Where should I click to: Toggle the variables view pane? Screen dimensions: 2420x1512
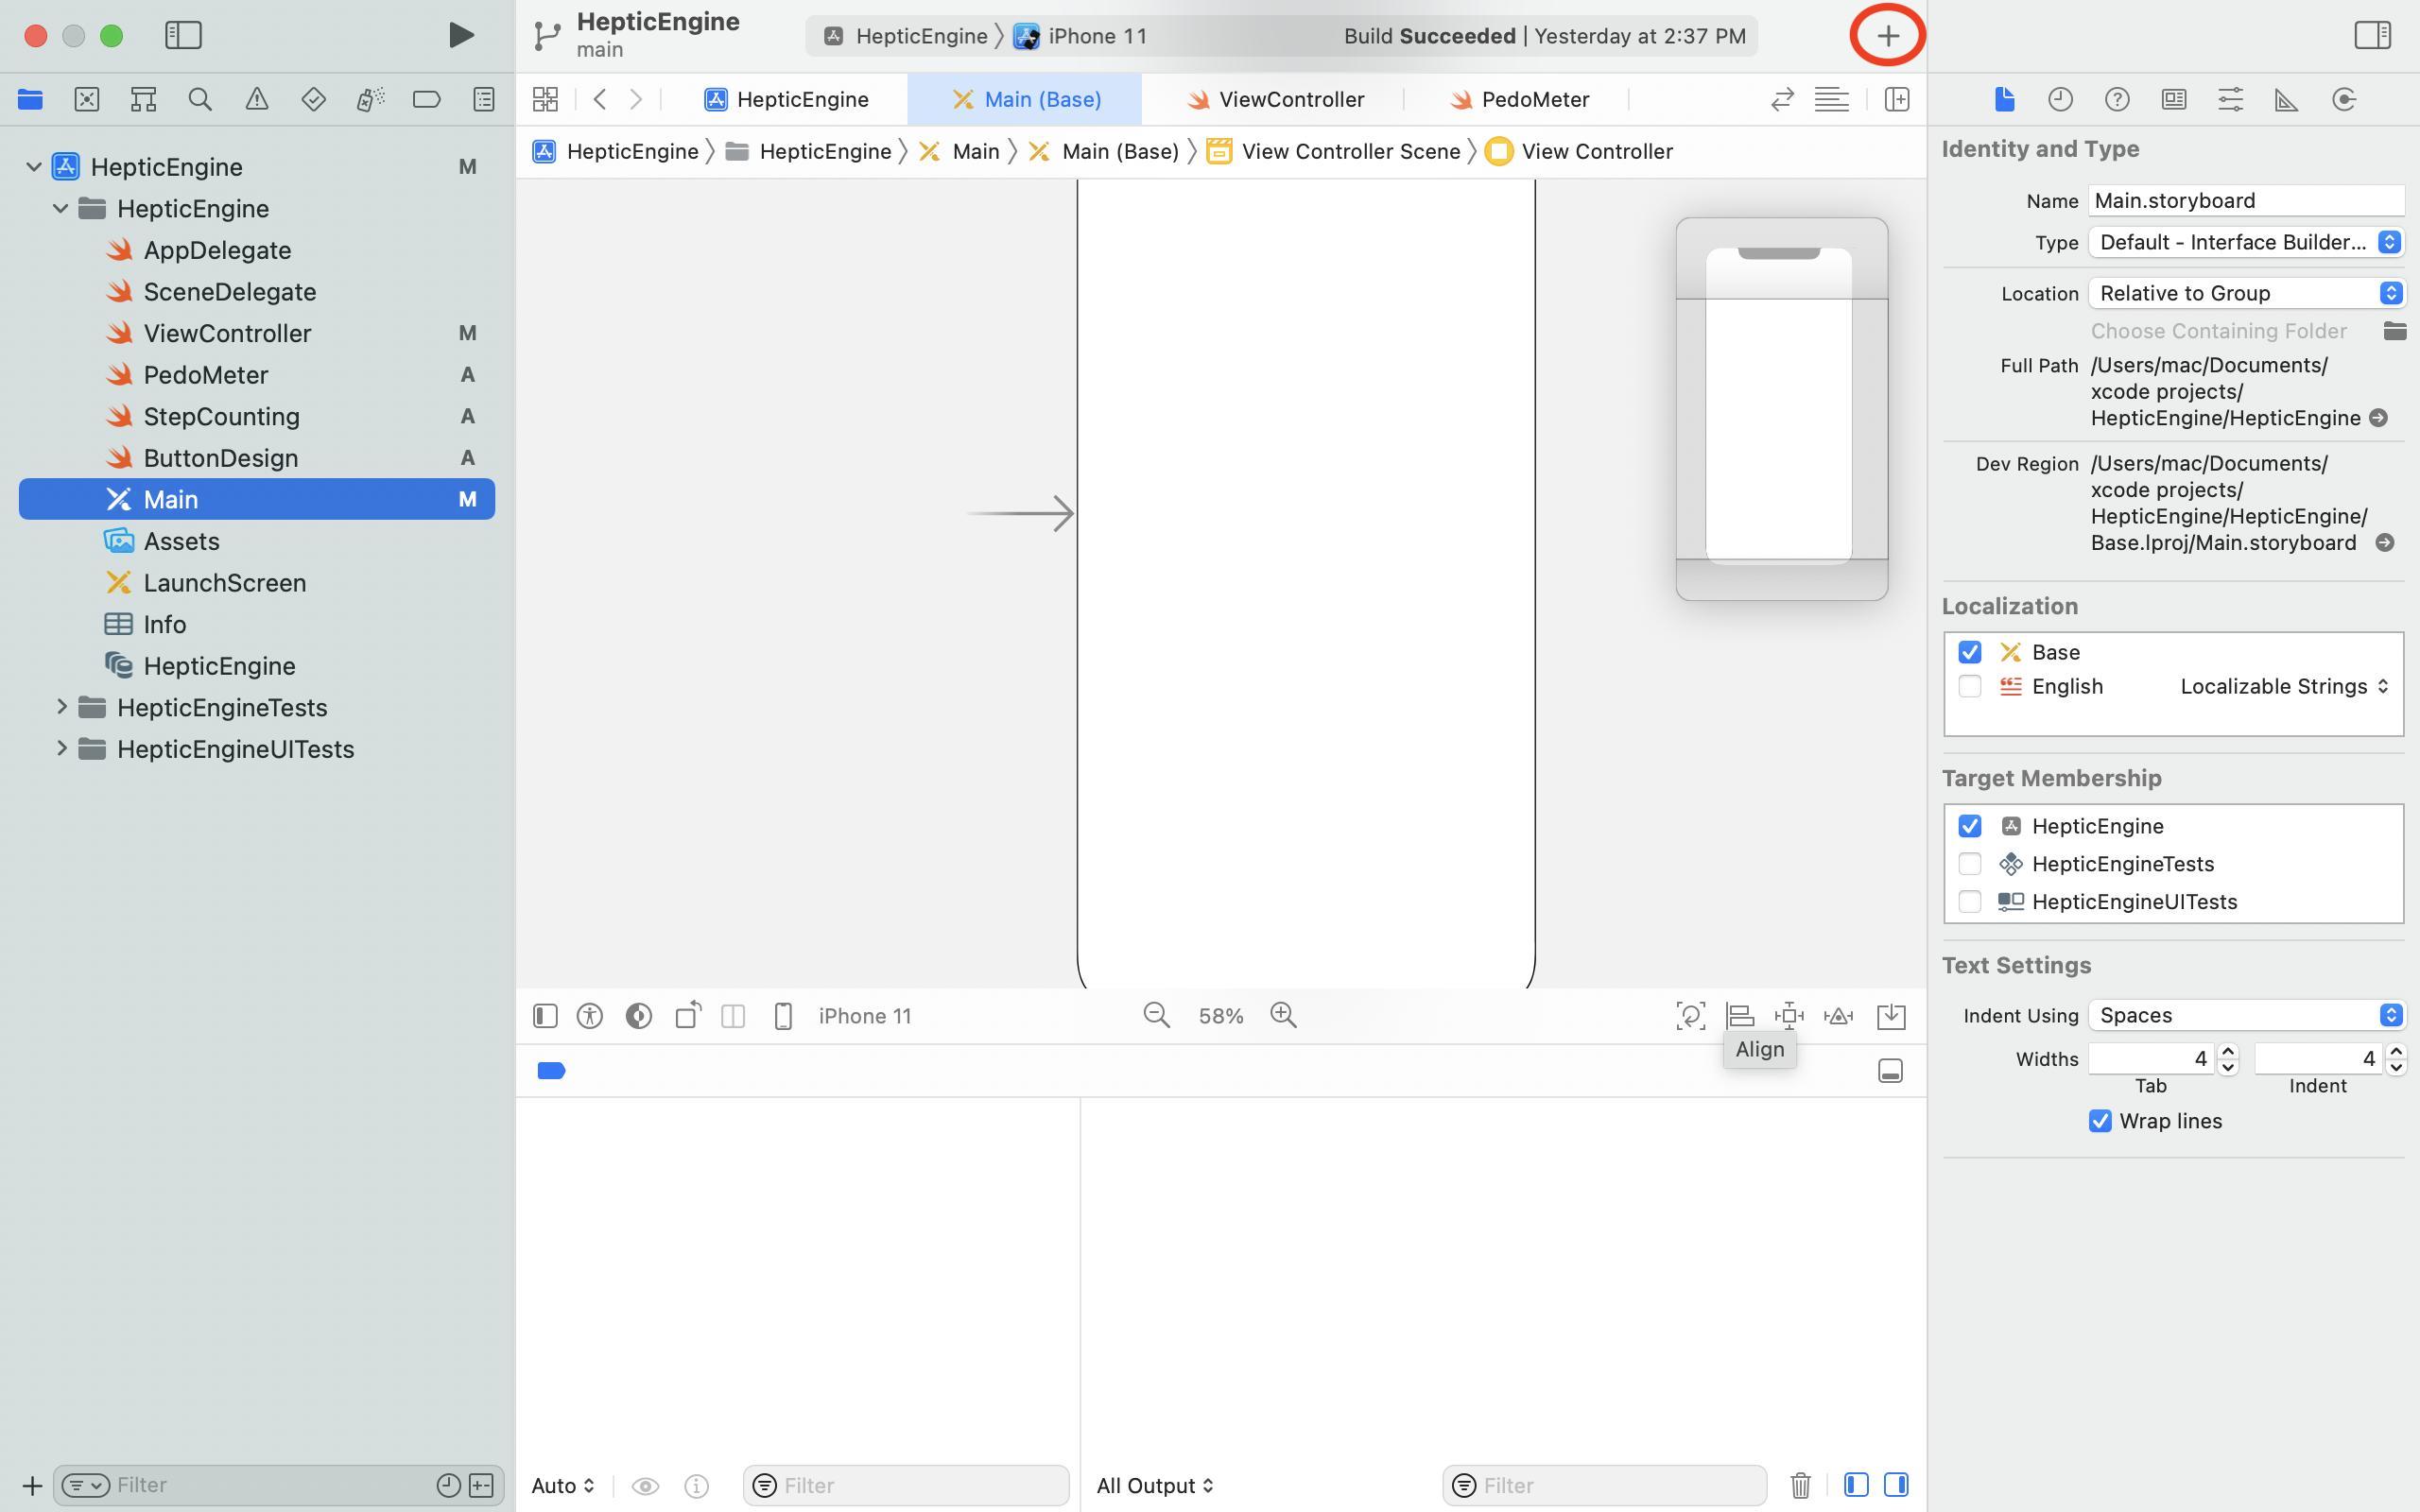point(1856,1485)
